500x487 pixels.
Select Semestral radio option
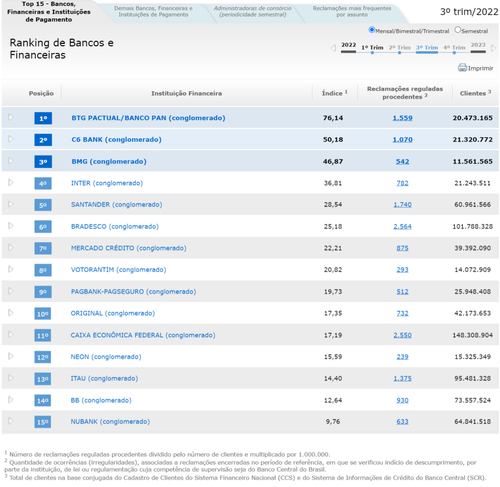(x=458, y=30)
